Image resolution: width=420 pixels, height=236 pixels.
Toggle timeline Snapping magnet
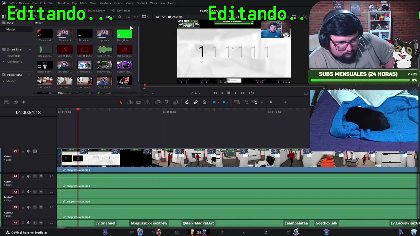(187, 102)
